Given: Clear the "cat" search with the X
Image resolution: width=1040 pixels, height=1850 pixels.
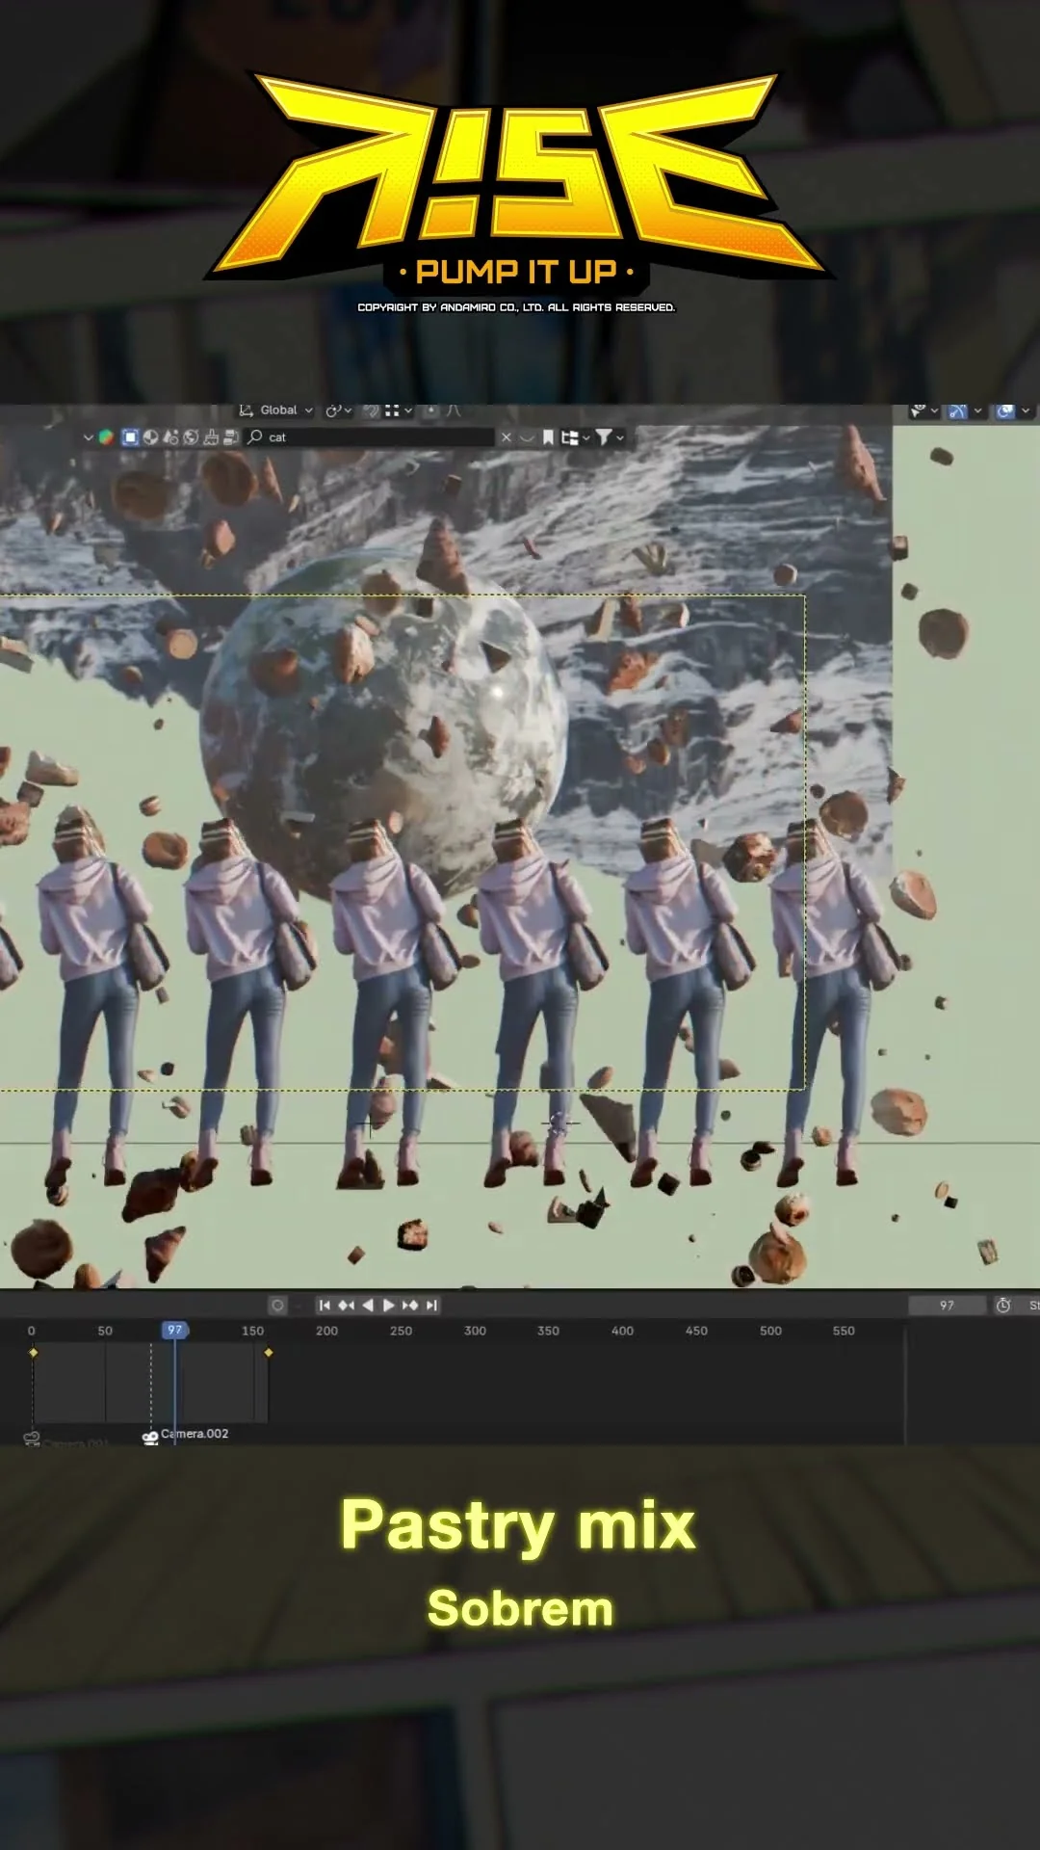Looking at the screenshot, I should point(507,437).
